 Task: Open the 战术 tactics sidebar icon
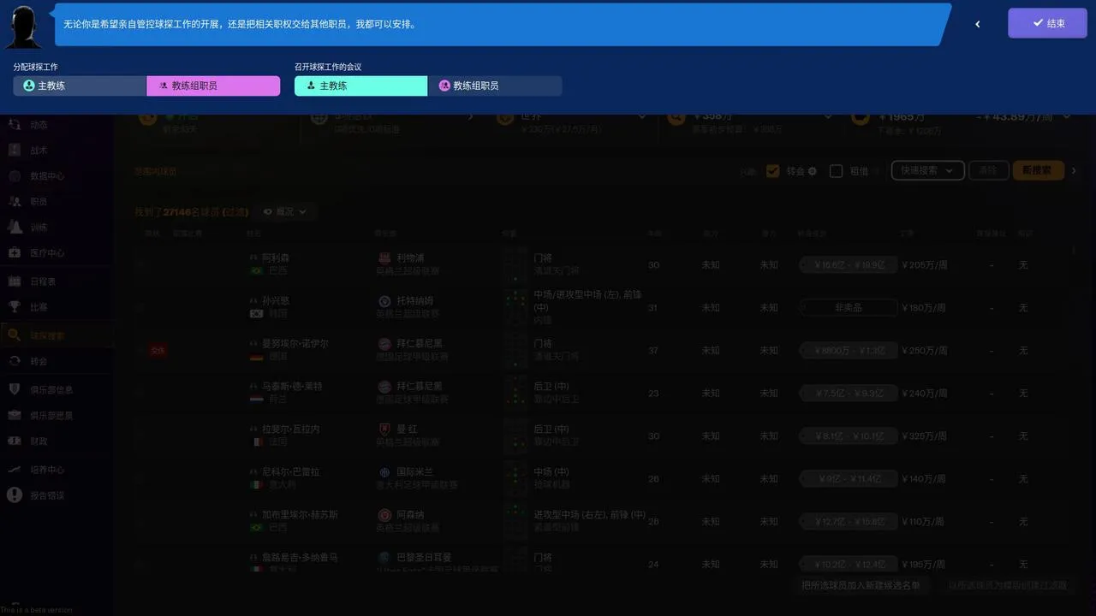(x=15, y=151)
